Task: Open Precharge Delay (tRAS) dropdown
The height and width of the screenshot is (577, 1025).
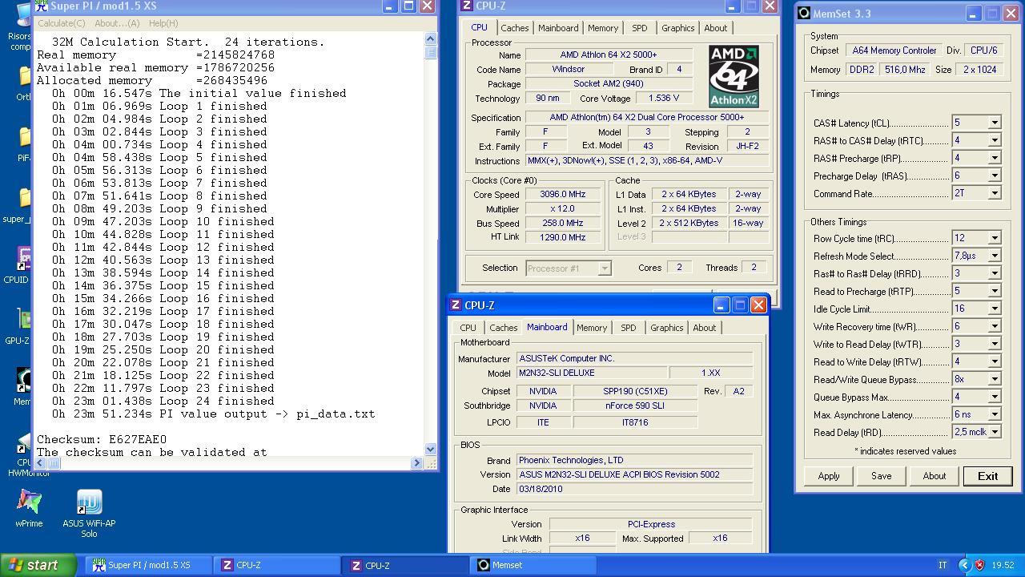Action: point(994,176)
